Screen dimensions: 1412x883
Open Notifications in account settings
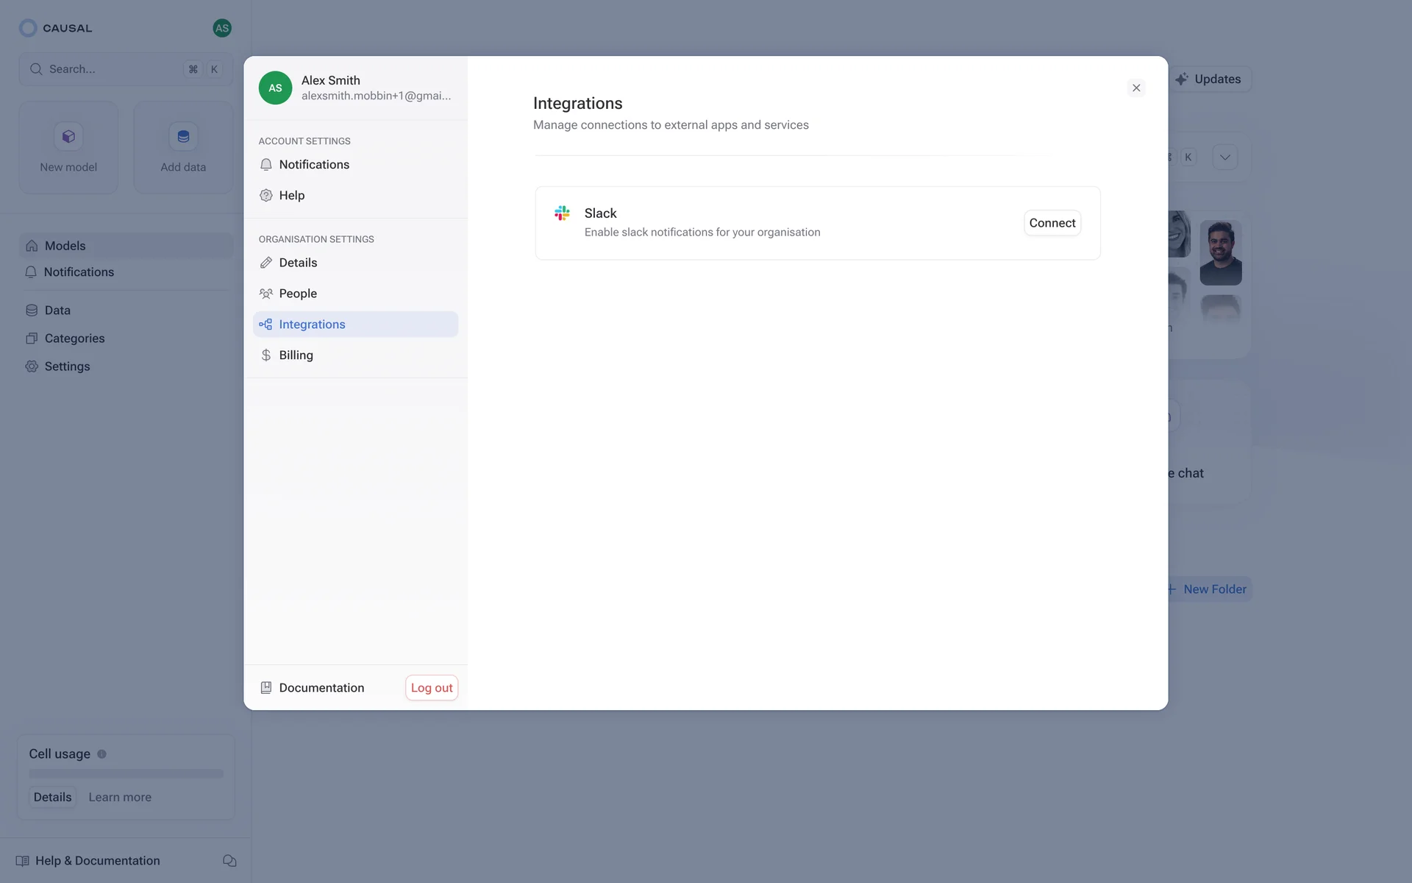click(313, 165)
